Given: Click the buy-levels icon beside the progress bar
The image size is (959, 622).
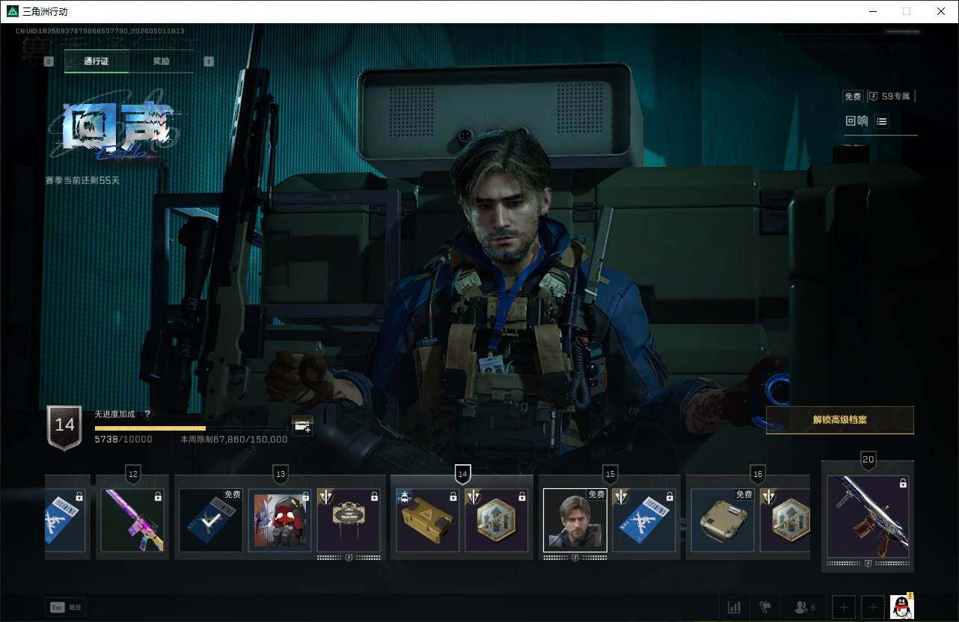Looking at the screenshot, I should click(x=302, y=426).
